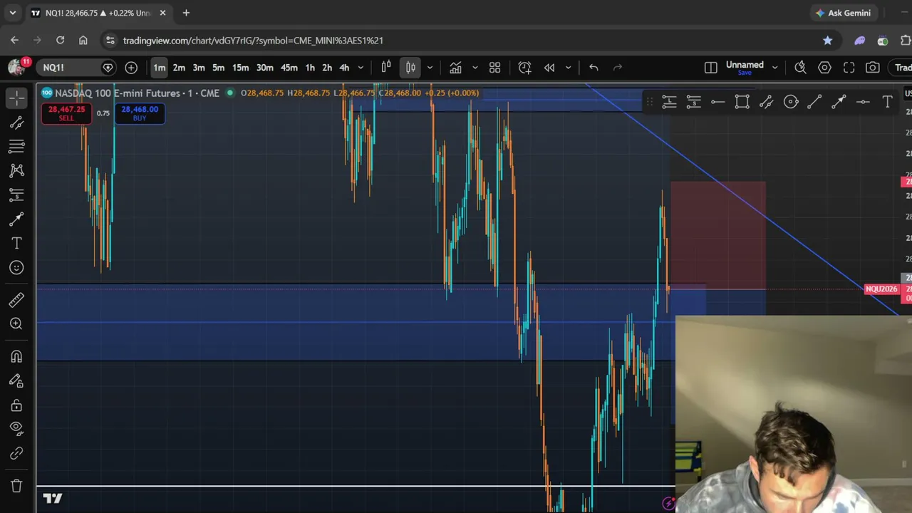This screenshot has height=513, width=912.
Task: Select the Zoom In tool
Action: pyautogui.click(x=16, y=324)
